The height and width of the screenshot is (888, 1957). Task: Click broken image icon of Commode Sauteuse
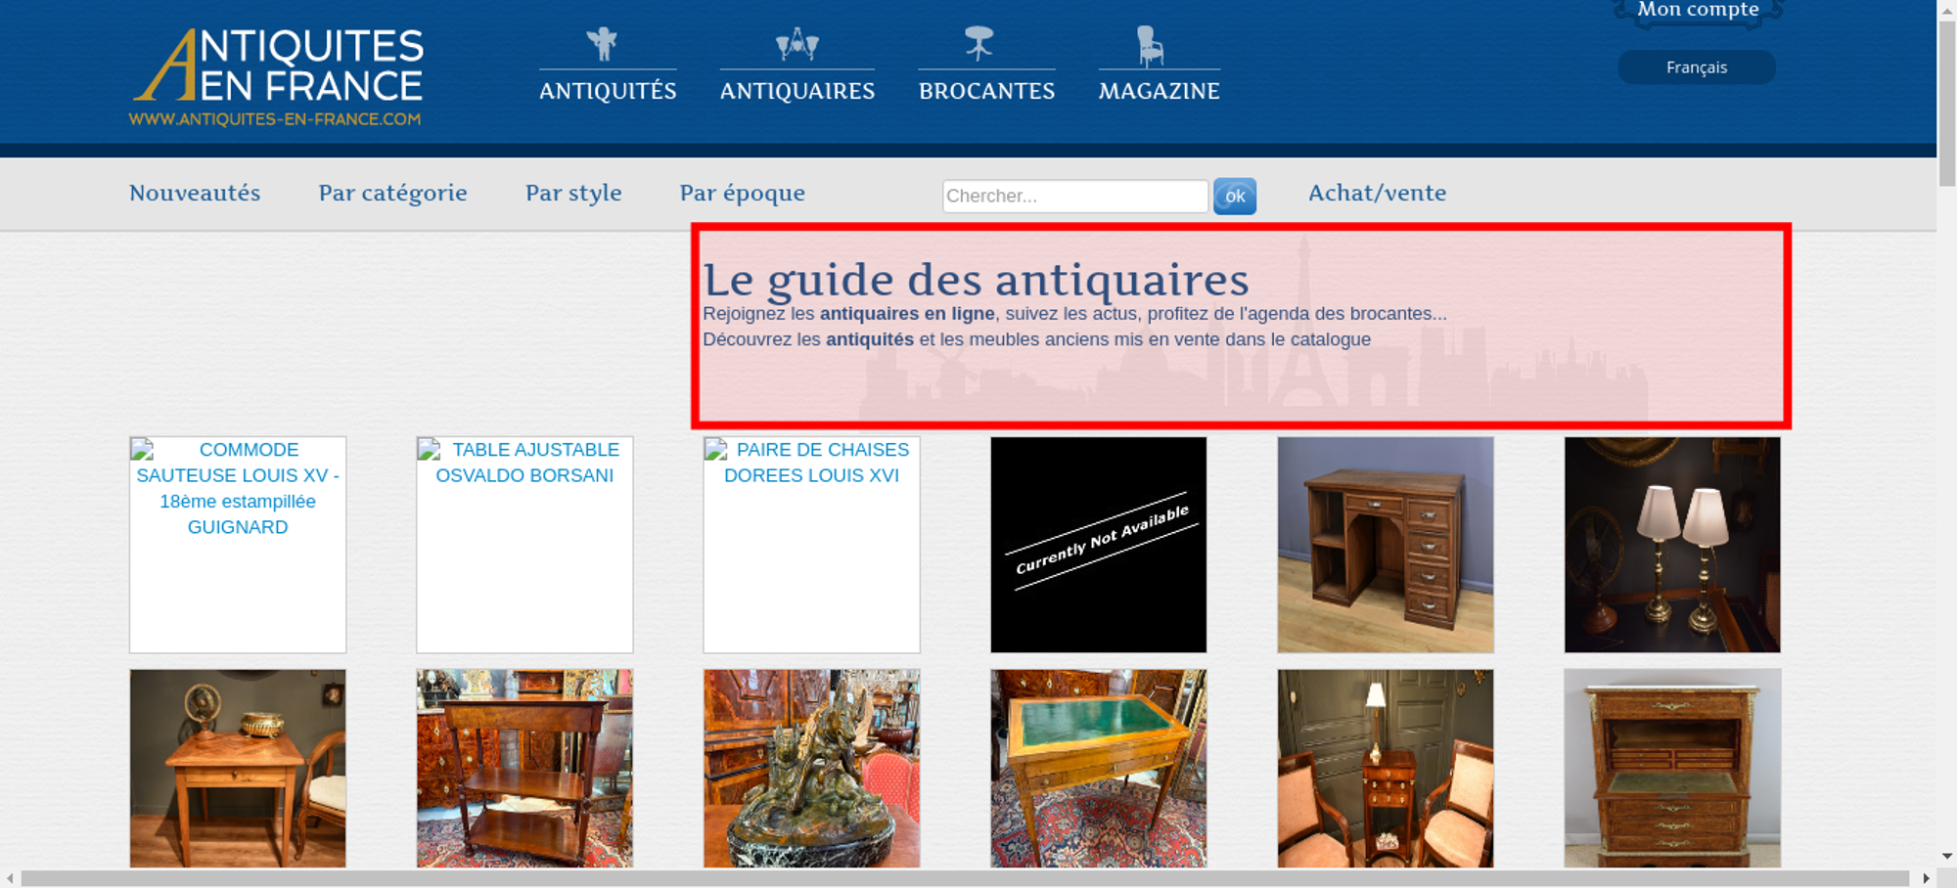pos(143,450)
